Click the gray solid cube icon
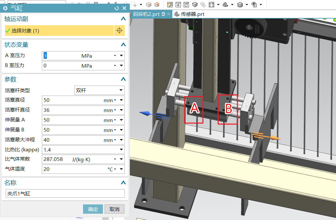The width and height of the screenshot is (336, 220). tap(240, 5)
